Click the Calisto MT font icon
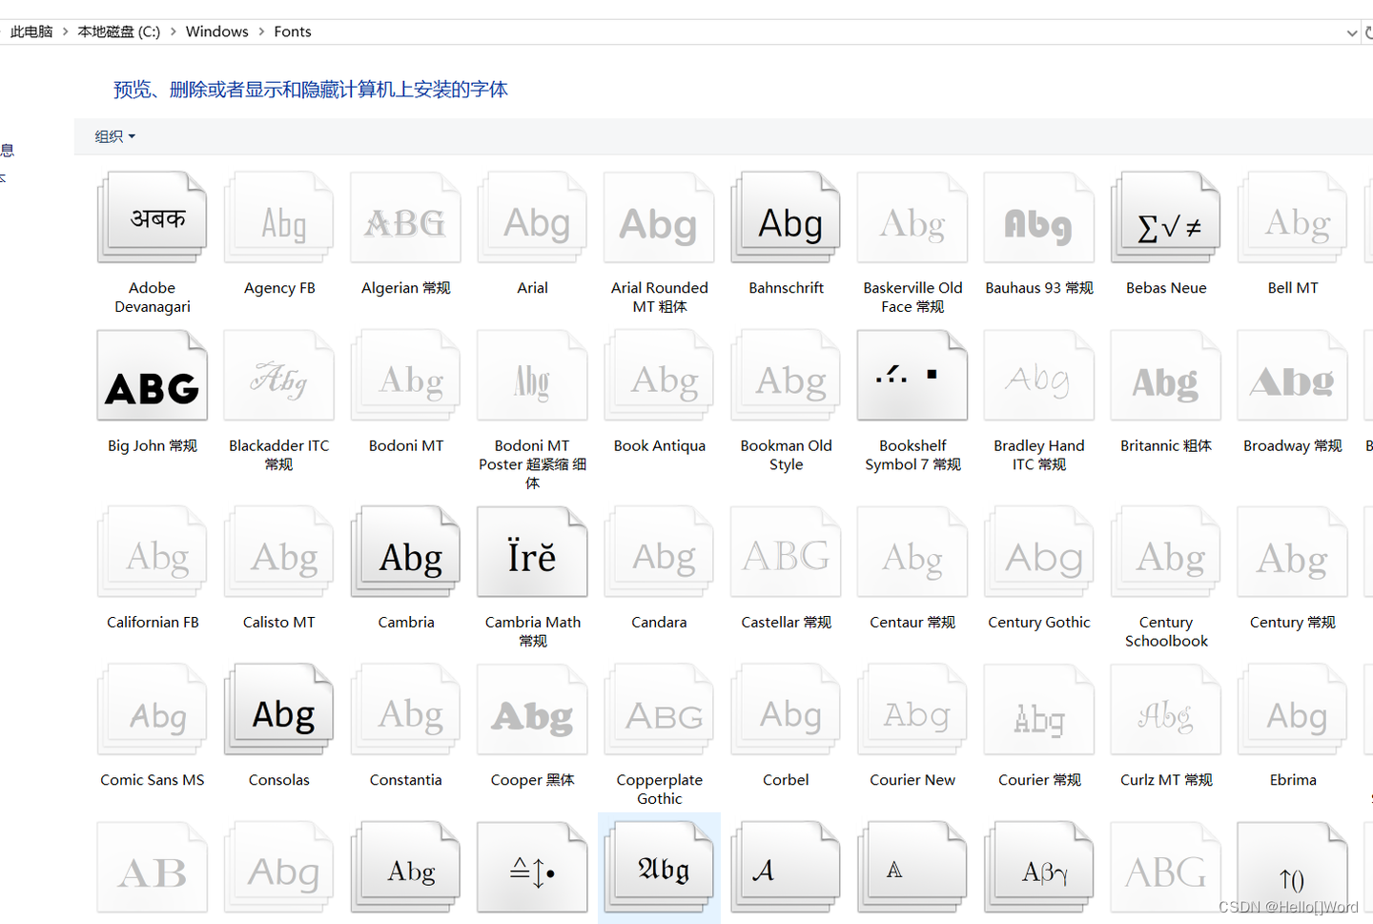 [x=278, y=552]
